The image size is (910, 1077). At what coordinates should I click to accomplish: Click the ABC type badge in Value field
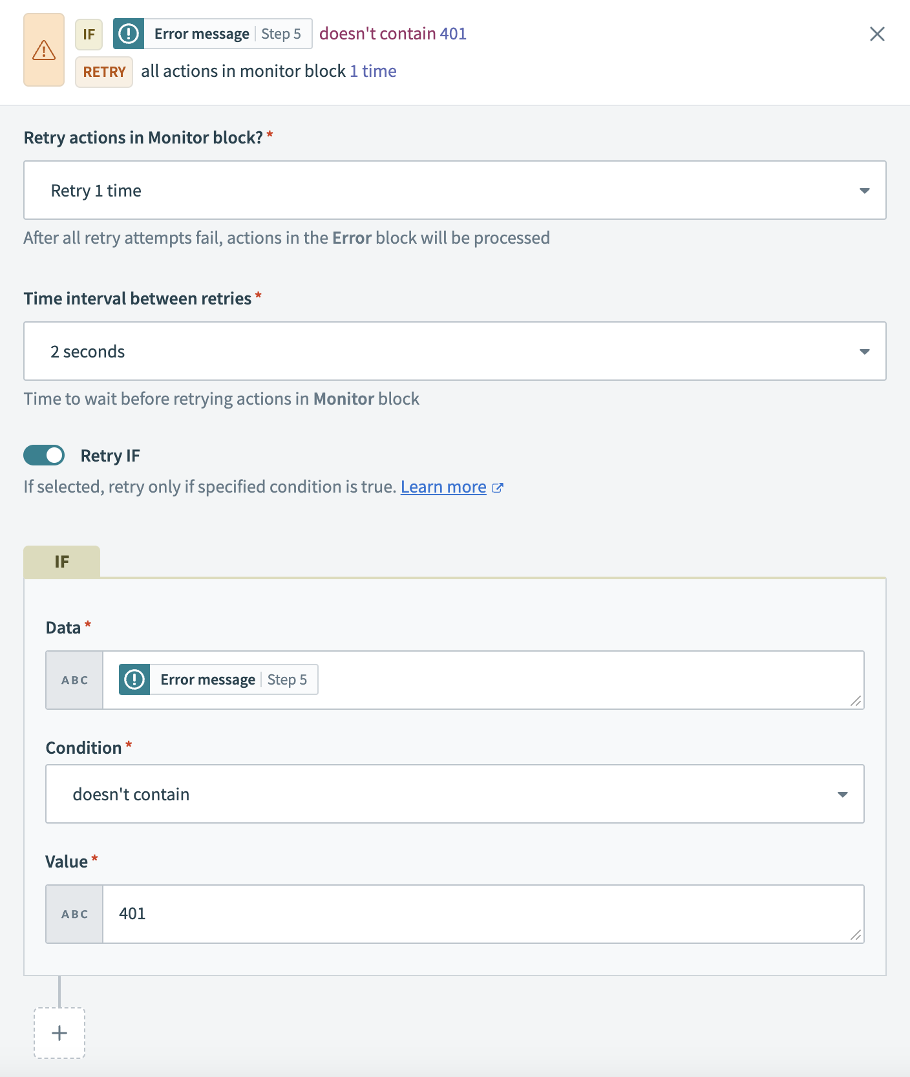click(74, 914)
